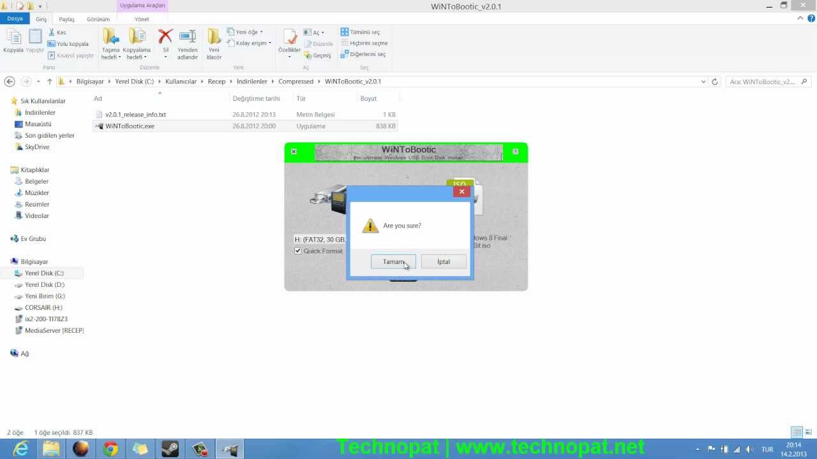Select Yerel Disk (D:) in the sidebar
The height and width of the screenshot is (459, 817).
[44, 285]
